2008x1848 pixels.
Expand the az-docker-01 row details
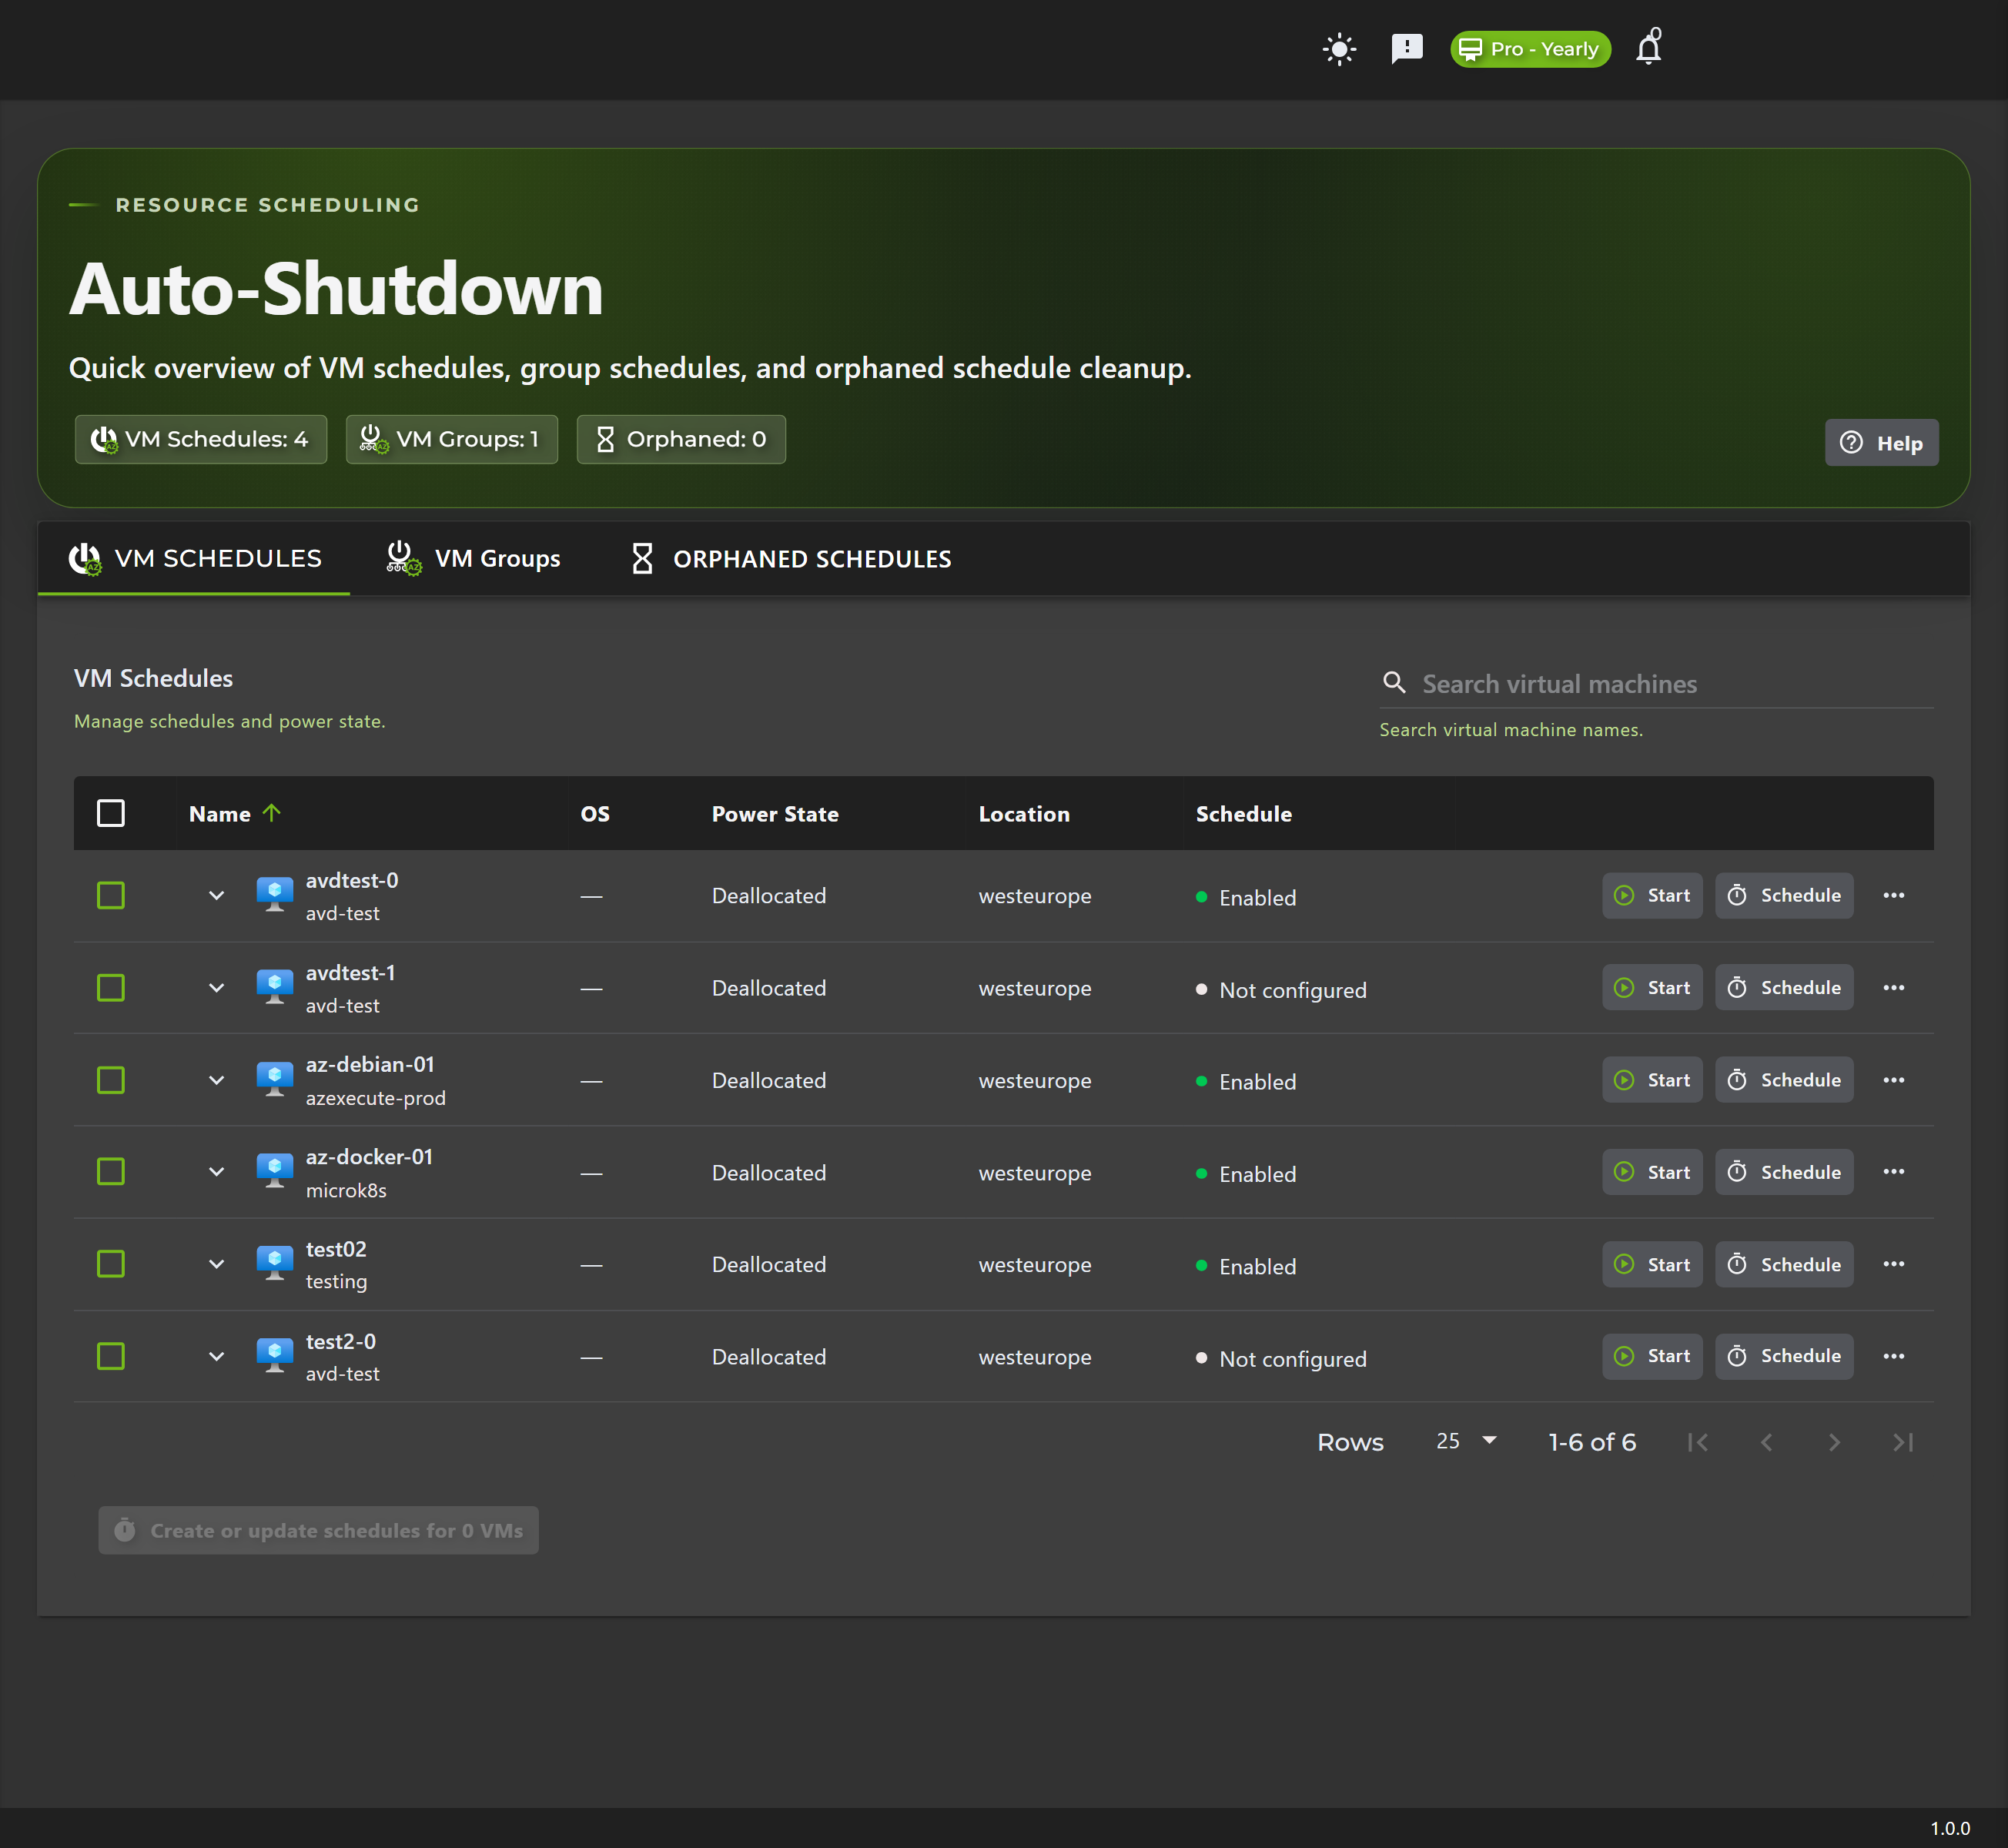coord(216,1171)
